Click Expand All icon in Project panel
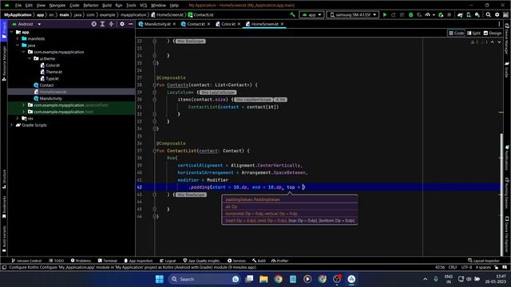Viewport: 511px width, 287px height. pos(102,24)
